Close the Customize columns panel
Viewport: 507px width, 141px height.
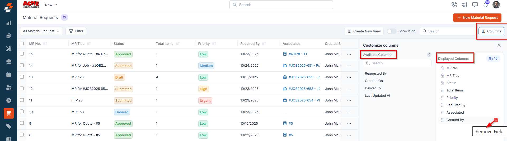point(499,45)
